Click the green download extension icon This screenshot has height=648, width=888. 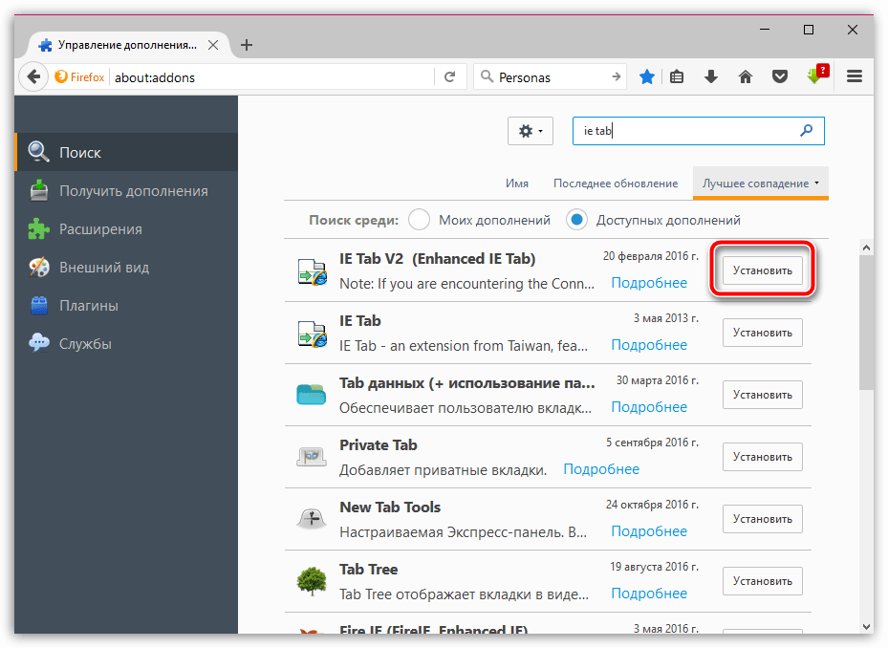pos(817,75)
